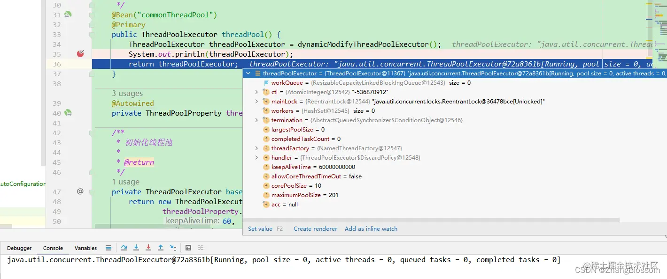The image size is (667, 279).
Task: Click field icon beside acc variable
Action: (x=266, y=205)
